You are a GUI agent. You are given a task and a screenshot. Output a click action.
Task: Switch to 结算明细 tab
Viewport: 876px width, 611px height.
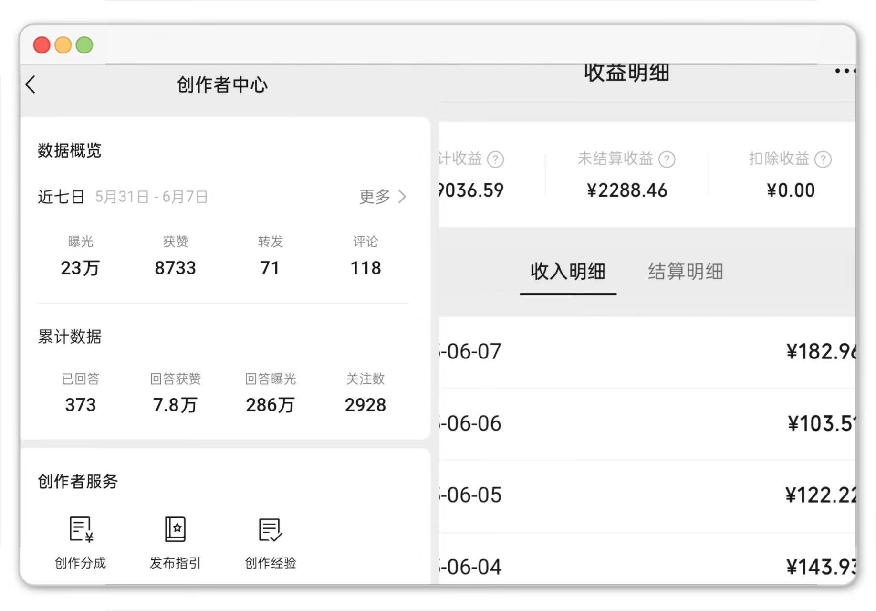685,271
